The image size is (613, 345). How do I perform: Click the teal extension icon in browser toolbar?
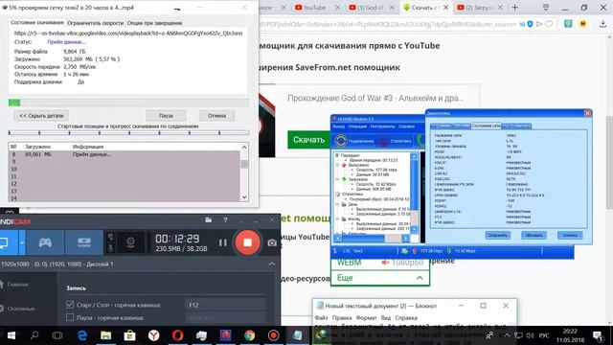(x=568, y=24)
